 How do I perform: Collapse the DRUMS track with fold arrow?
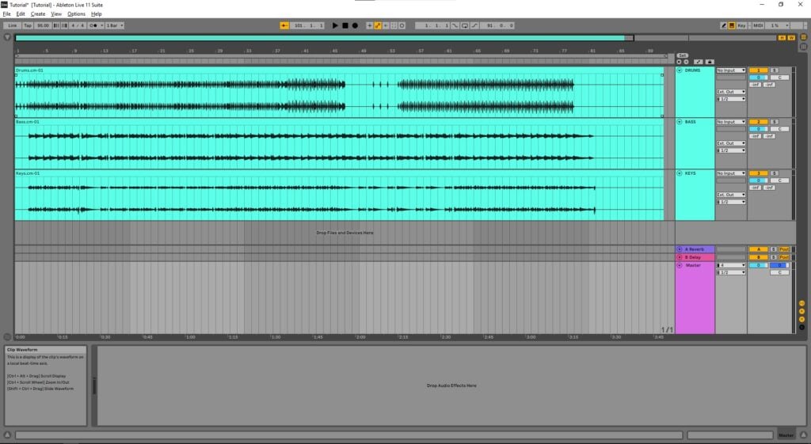(680, 70)
